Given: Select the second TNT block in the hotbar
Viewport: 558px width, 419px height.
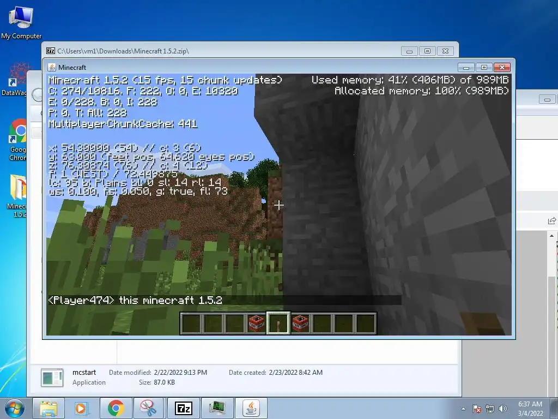Looking at the screenshot, I should [x=300, y=324].
